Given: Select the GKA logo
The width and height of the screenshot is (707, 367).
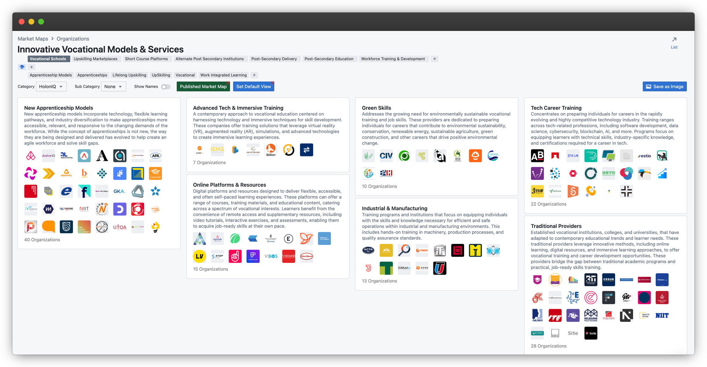Looking at the screenshot, I should click(120, 191).
